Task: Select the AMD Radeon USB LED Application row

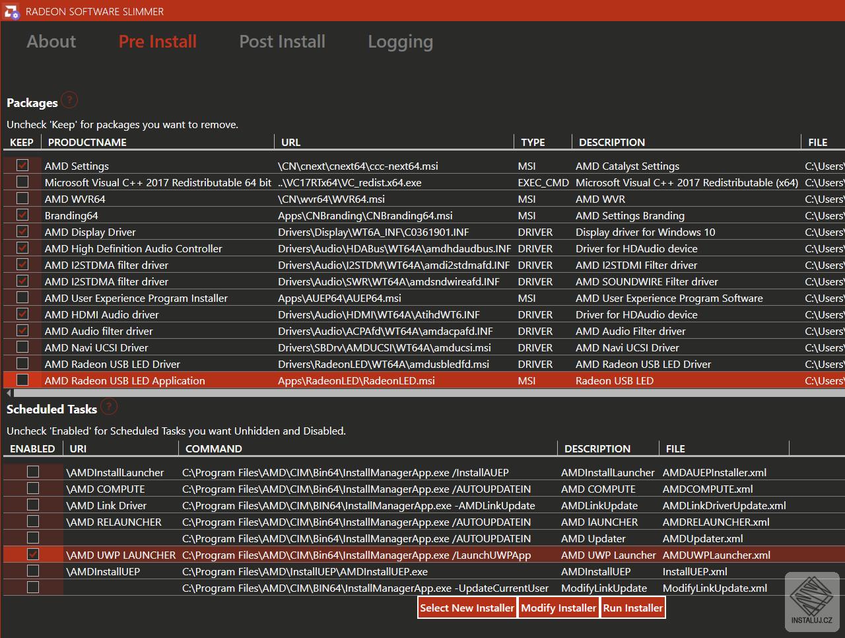Action: pyautogui.click(x=125, y=380)
